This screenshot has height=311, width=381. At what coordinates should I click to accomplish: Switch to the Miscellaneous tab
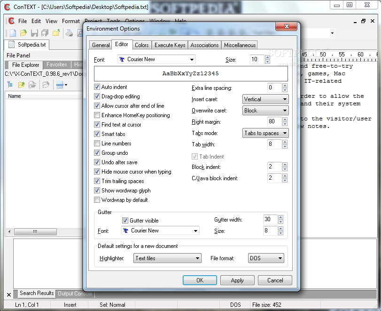point(240,45)
